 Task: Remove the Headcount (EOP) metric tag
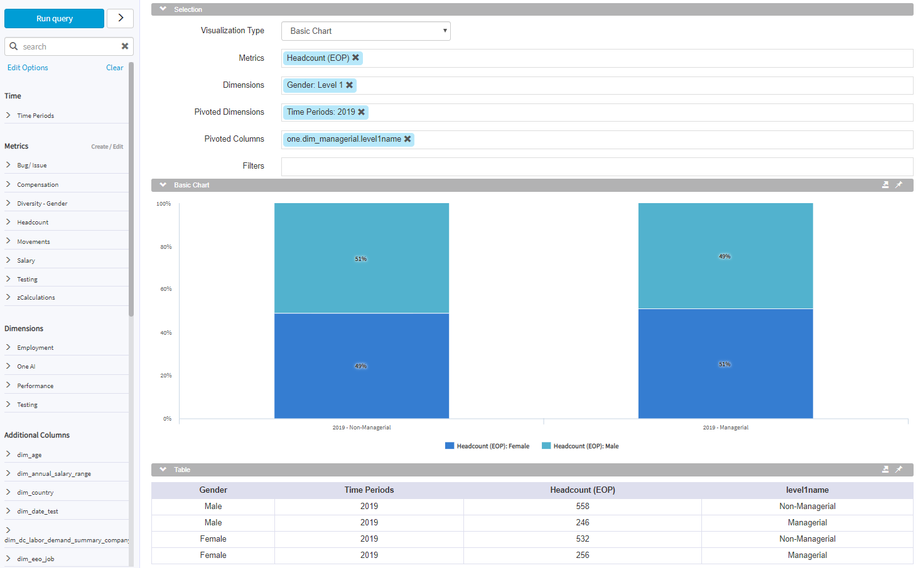pyautogui.click(x=355, y=58)
